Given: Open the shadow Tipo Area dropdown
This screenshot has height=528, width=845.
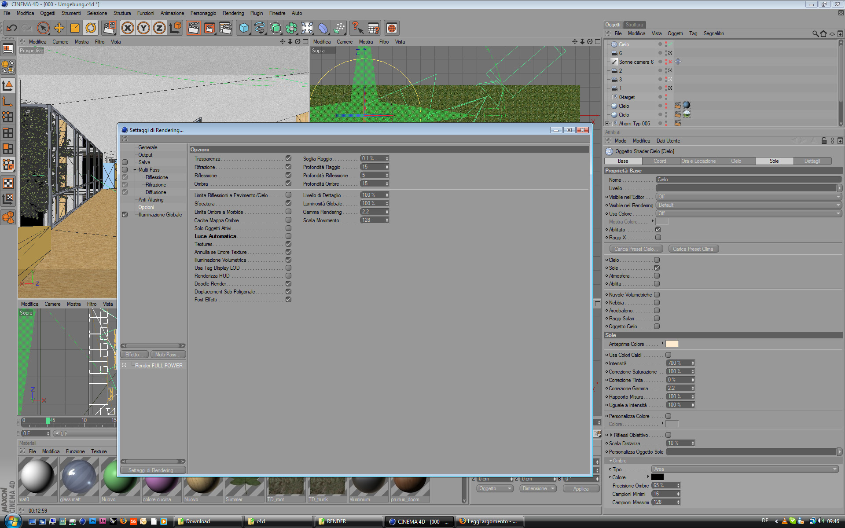Looking at the screenshot, I should [745, 469].
